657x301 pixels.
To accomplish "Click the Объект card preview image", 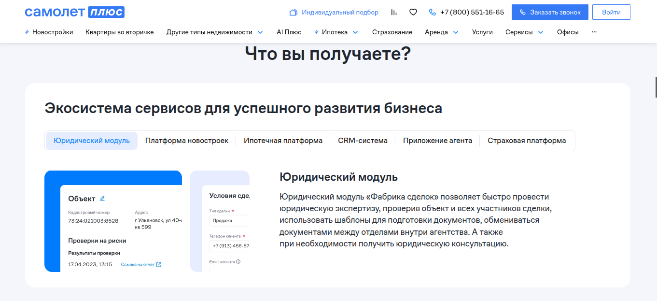I will [x=113, y=221].
